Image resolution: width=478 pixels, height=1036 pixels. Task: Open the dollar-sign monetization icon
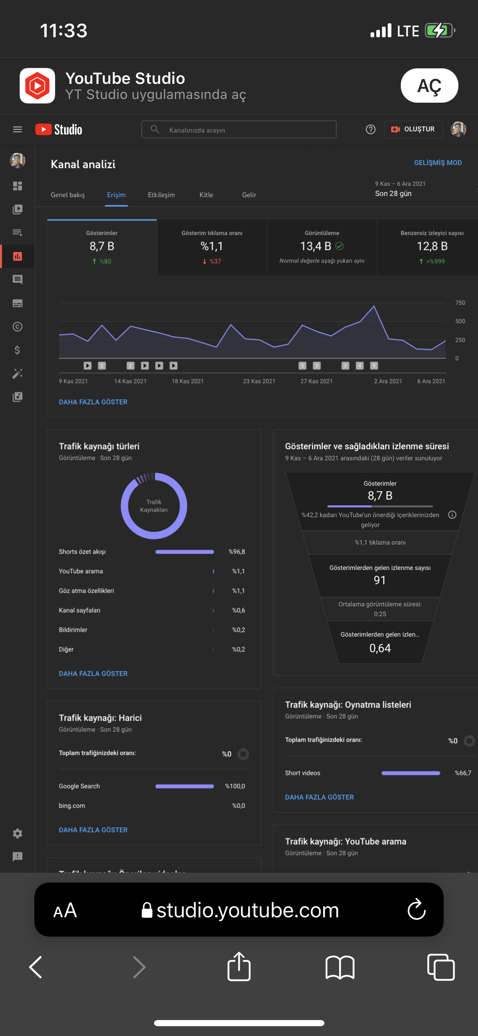pyautogui.click(x=18, y=350)
